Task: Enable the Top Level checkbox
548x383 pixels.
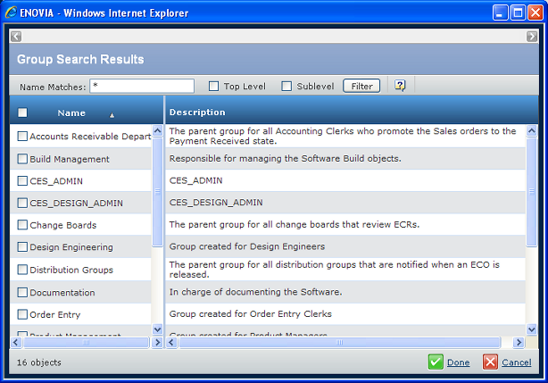Action: 213,87
